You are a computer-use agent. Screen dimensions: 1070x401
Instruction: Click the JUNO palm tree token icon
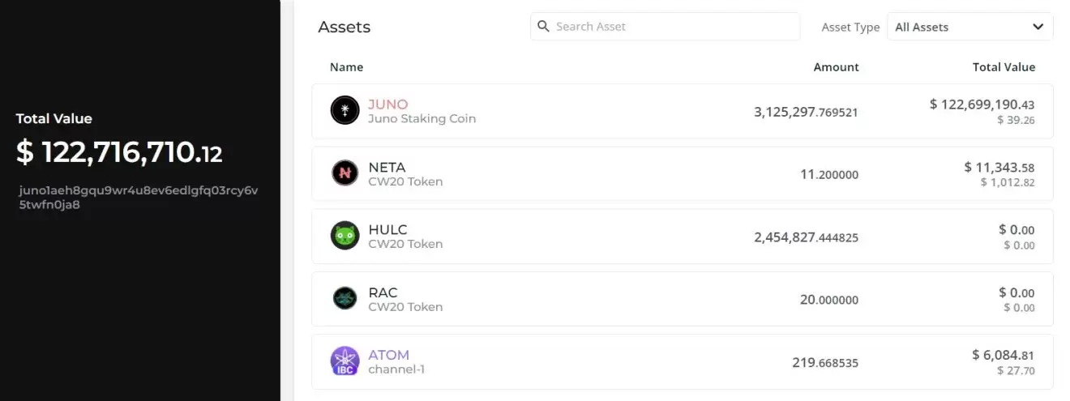point(345,110)
